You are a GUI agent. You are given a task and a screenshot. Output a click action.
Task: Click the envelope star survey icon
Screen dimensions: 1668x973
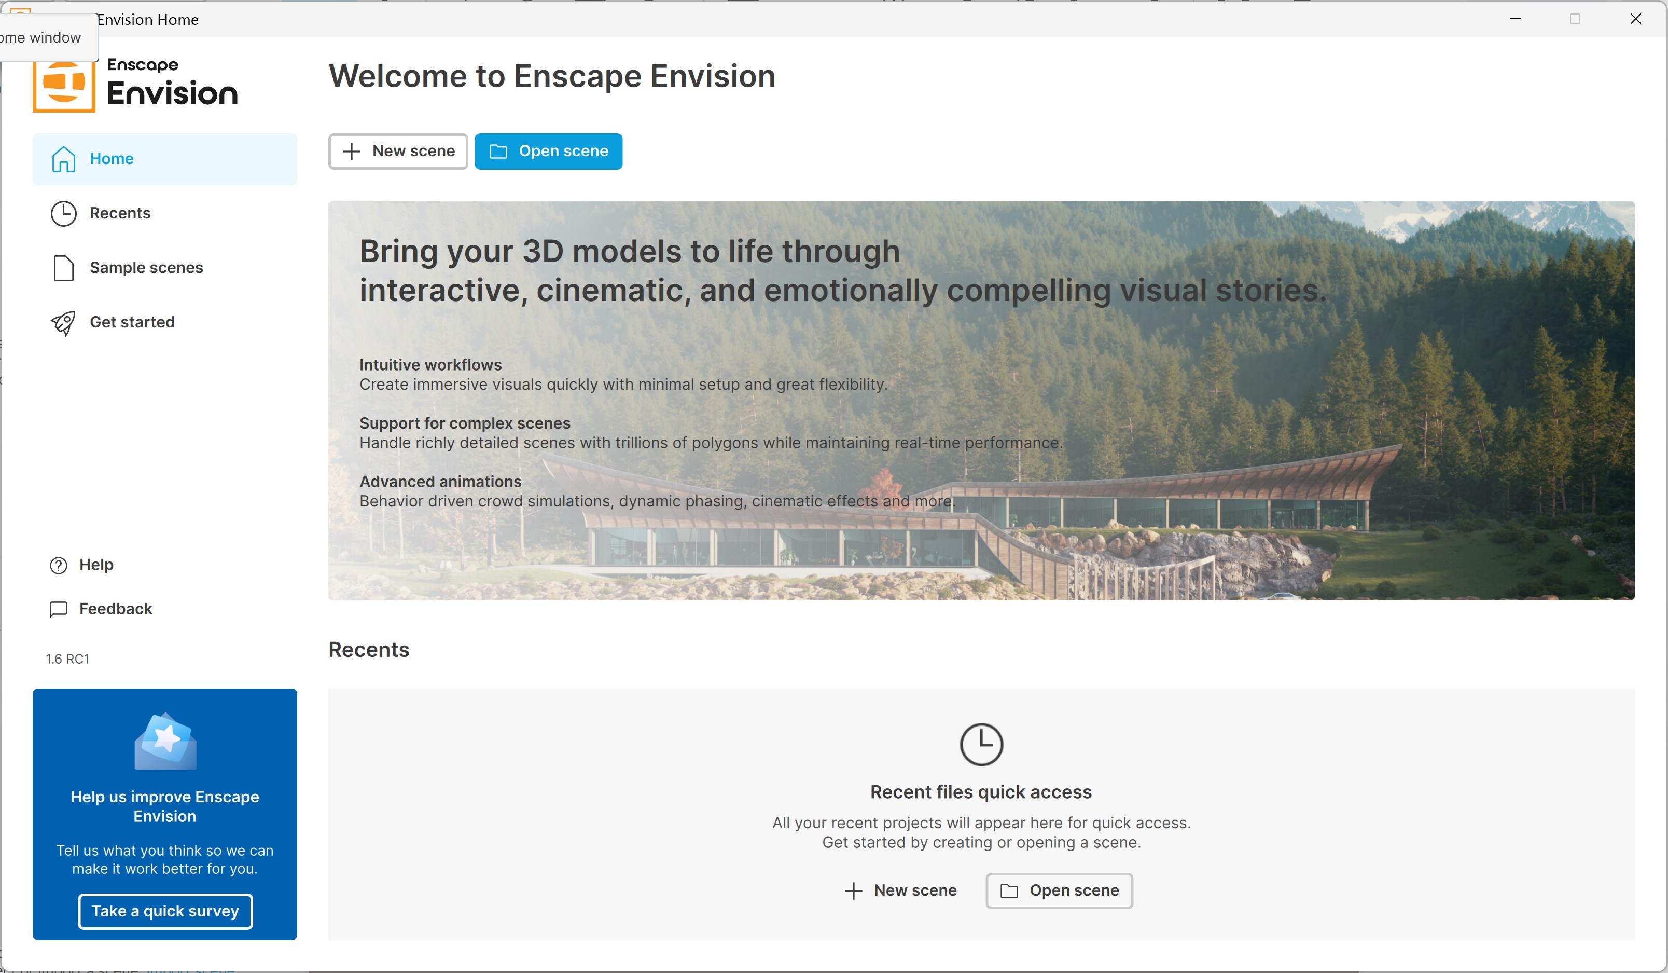165,741
